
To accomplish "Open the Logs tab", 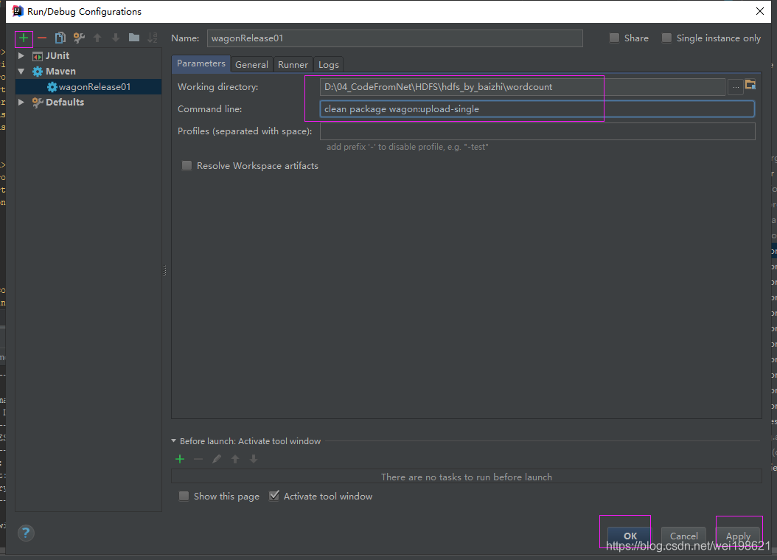I will [x=329, y=64].
